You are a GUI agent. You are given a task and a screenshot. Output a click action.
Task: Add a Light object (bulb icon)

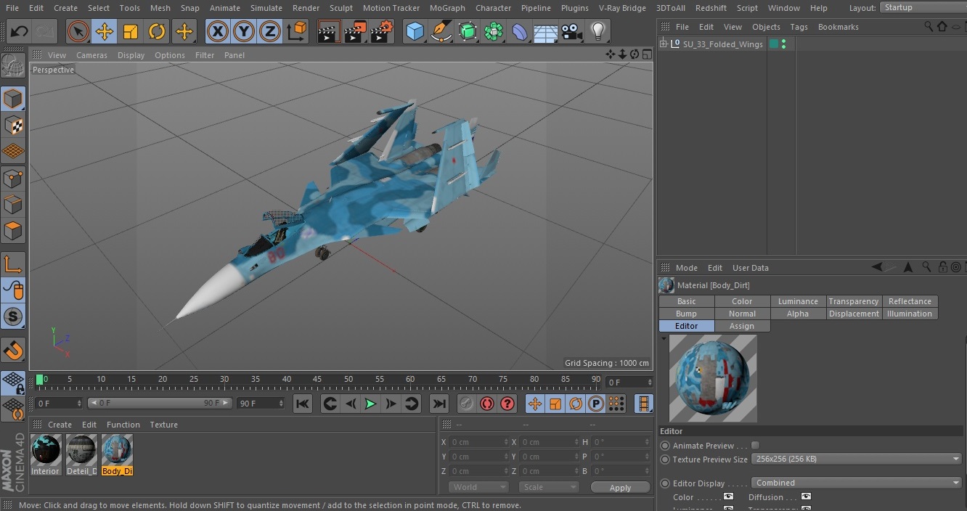coord(598,31)
